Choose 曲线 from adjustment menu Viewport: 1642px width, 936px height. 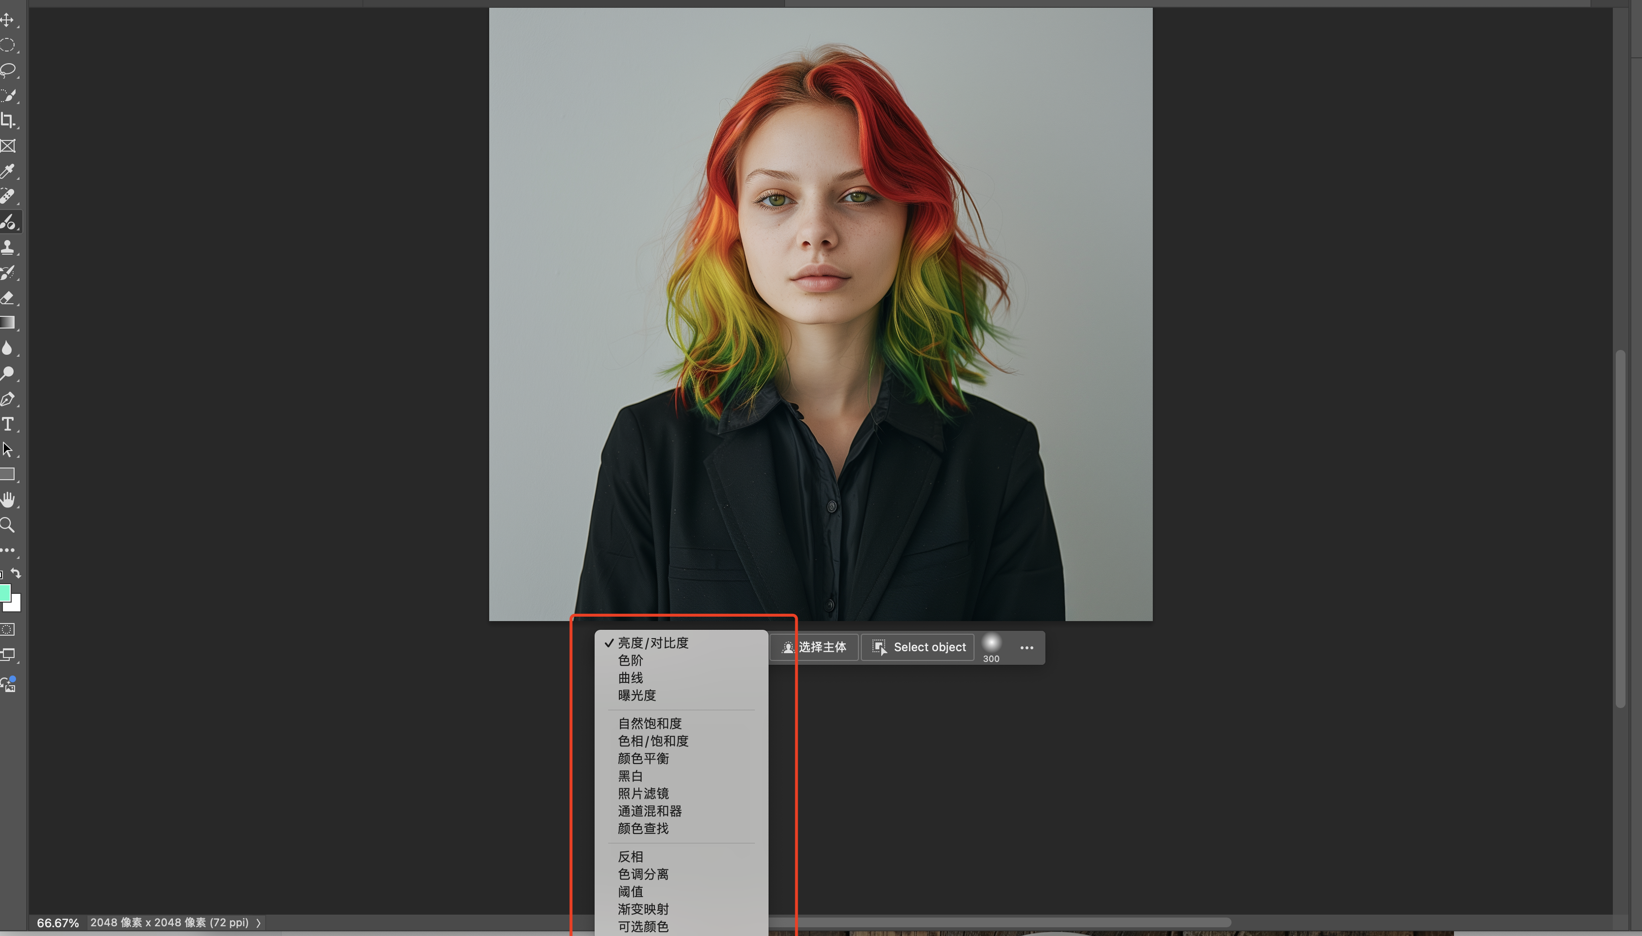(x=630, y=677)
